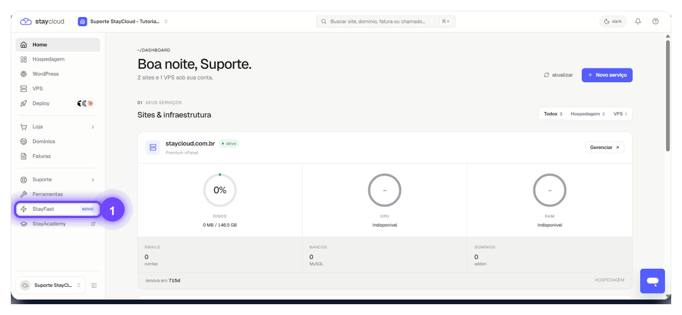Click the StayFast lightning bolt icon
Screen dimensions: 682x315
(x=24, y=209)
